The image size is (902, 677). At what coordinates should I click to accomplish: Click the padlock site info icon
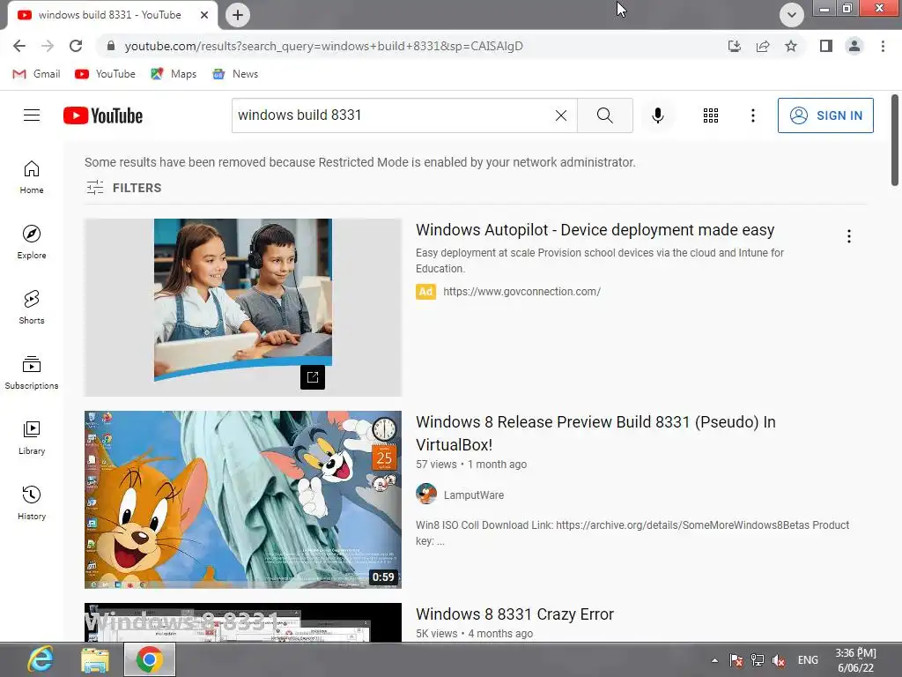[111, 46]
